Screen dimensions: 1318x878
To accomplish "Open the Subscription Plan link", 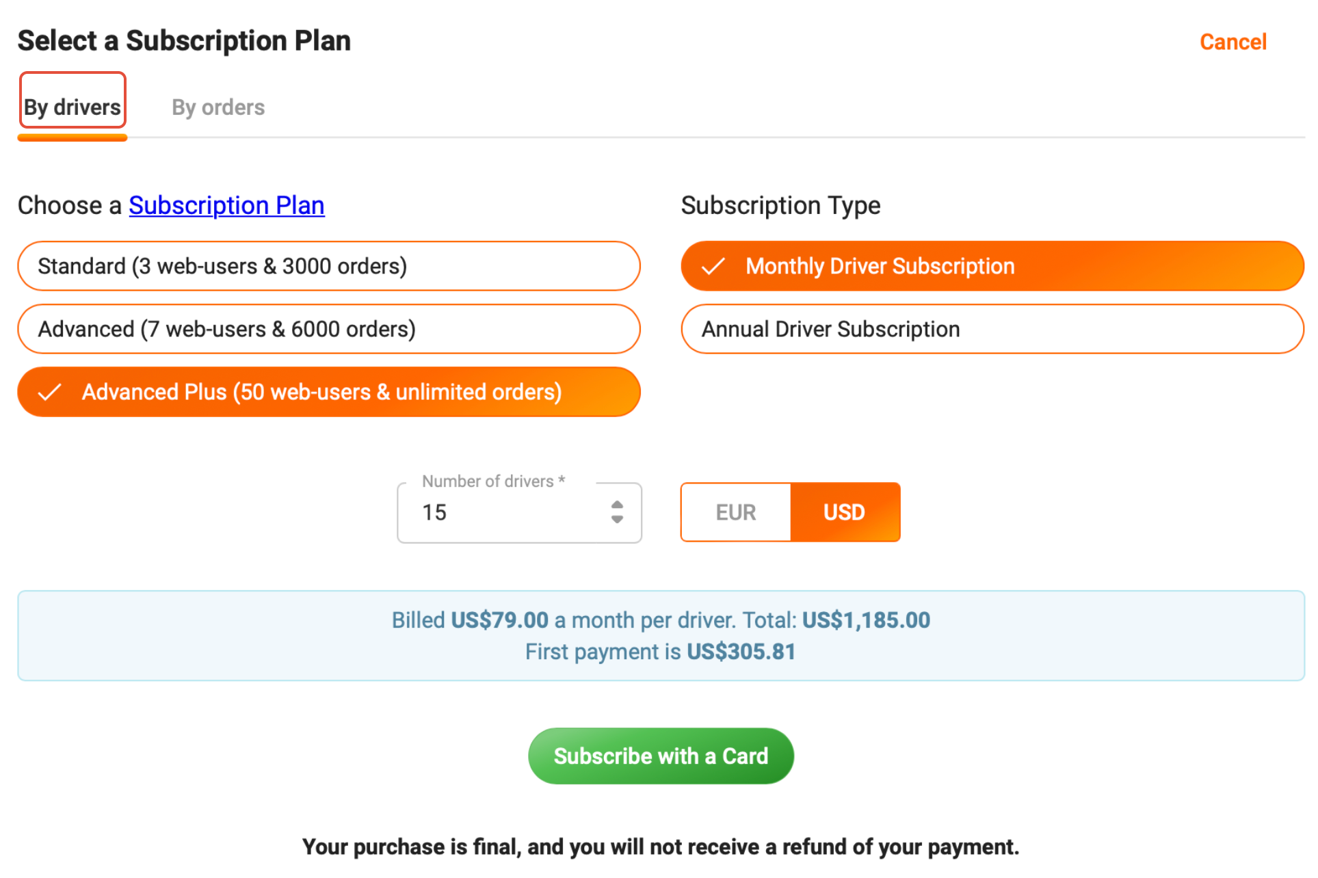I will 226,206.
